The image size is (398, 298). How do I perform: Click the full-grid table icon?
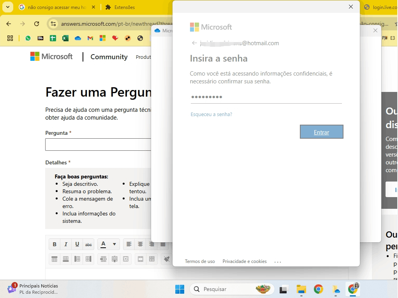[x=152, y=259]
